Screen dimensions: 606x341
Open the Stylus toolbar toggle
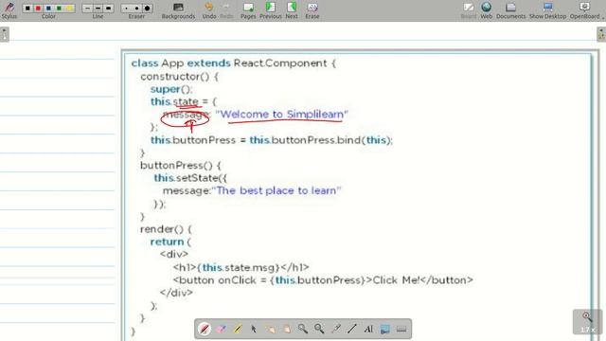pos(9,10)
